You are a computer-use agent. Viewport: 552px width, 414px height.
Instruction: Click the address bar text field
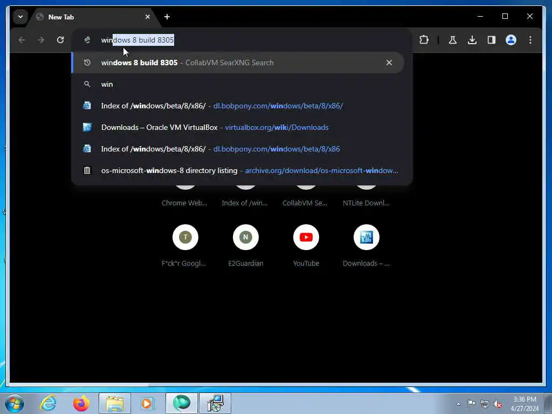[x=242, y=40]
